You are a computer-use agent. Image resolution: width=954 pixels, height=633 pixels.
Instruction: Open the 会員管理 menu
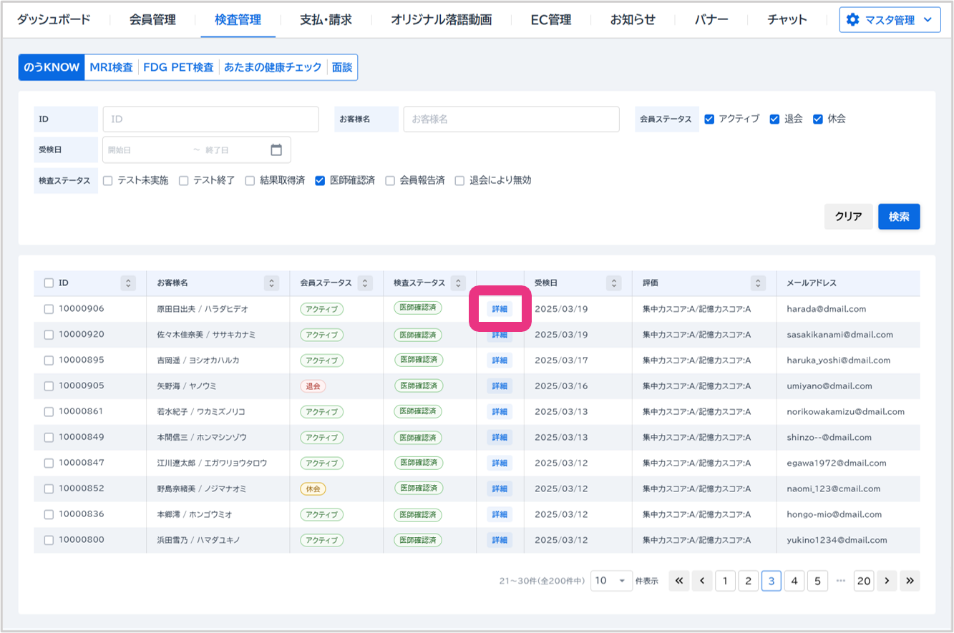pyautogui.click(x=152, y=20)
